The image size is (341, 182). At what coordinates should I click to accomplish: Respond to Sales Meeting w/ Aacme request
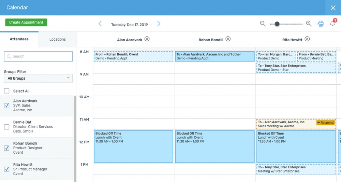click(x=325, y=123)
